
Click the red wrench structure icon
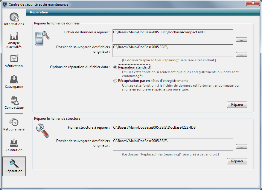pos(42,131)
